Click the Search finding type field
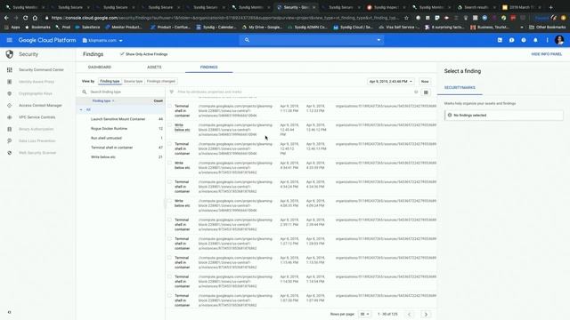Image resolution: width=570 pixels, height=320 pixels. pos(124,92)
